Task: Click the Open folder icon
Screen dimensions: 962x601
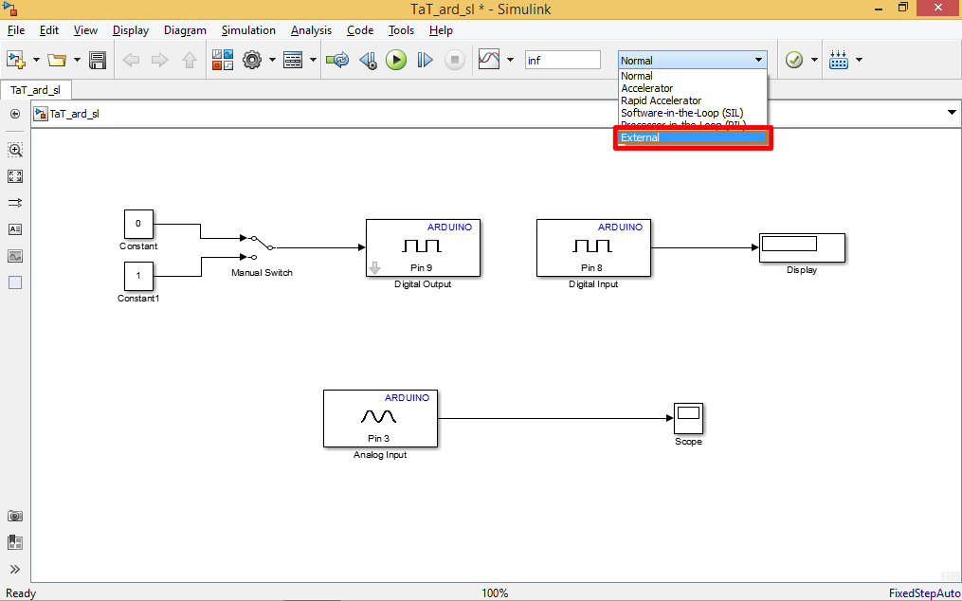Action: pos(57,60)
